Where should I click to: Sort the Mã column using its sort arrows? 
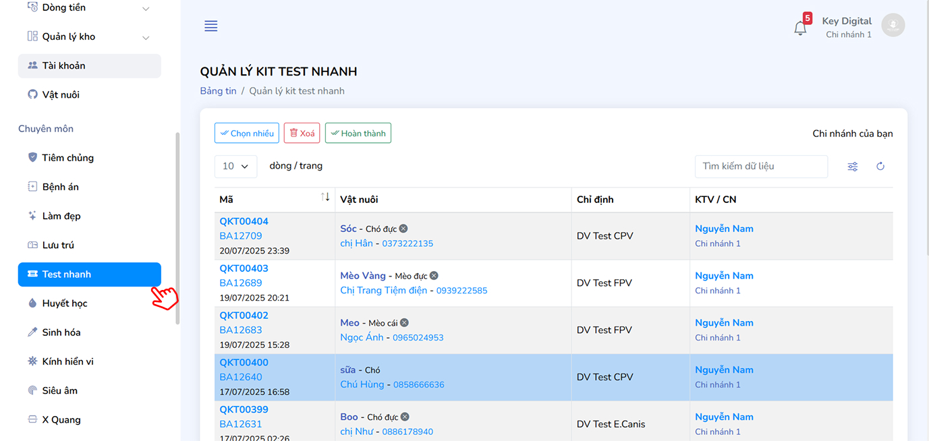tap(326, 198)
